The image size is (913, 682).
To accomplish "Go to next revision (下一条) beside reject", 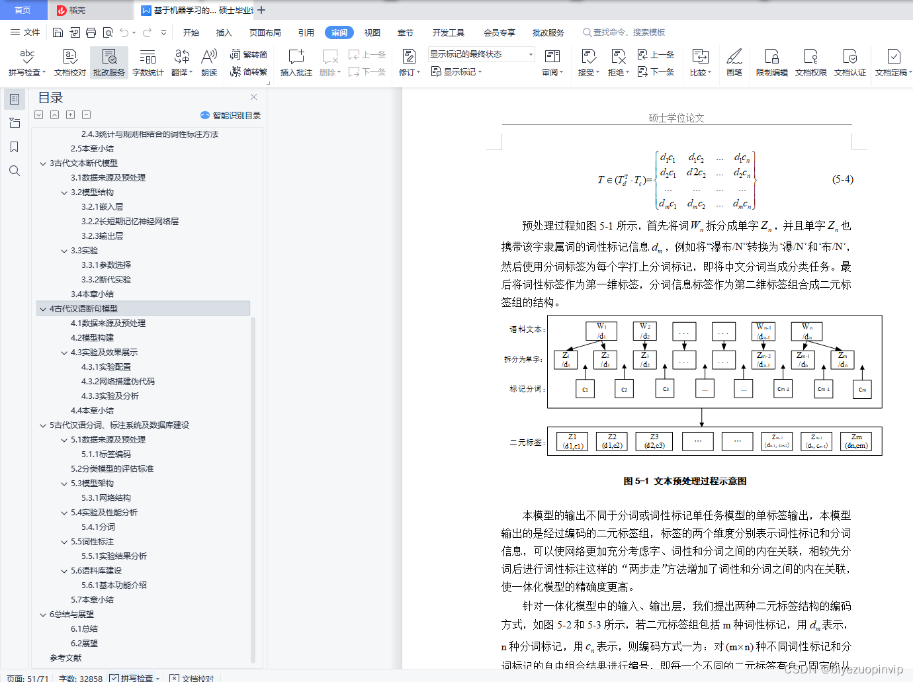I will point(656,71).
